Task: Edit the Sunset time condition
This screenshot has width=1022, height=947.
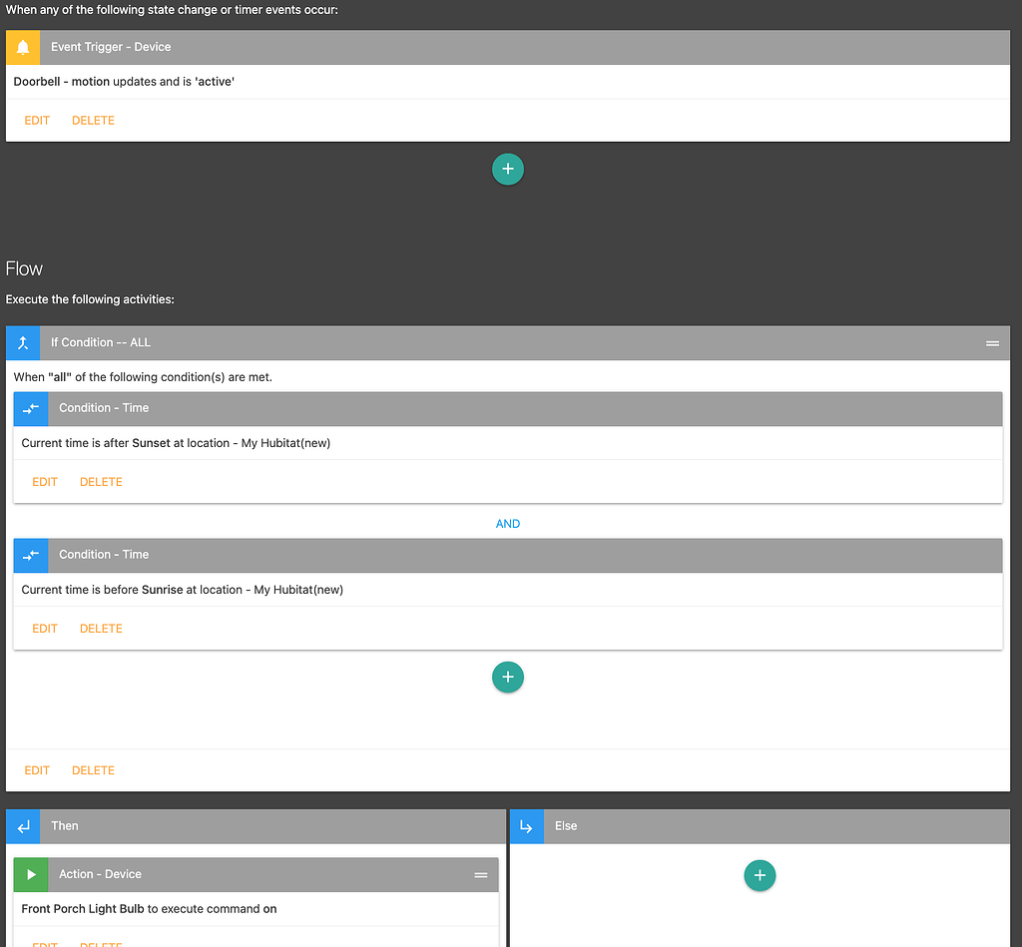Action: click(x=45, y=481)
